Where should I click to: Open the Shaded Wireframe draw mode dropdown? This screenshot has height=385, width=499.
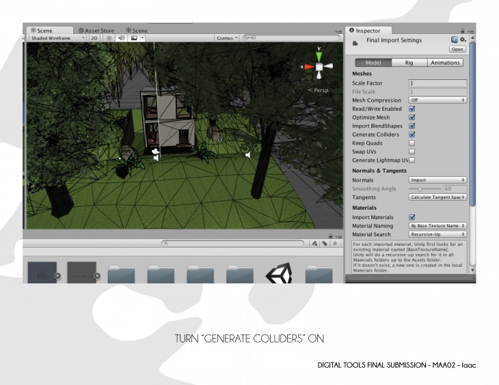(57, 38)
